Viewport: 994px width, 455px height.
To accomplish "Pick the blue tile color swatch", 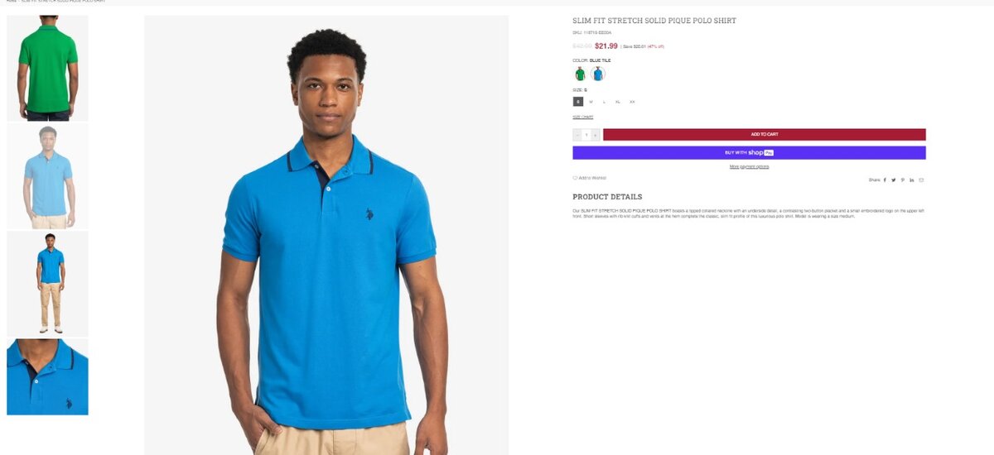I will (598, 74).
